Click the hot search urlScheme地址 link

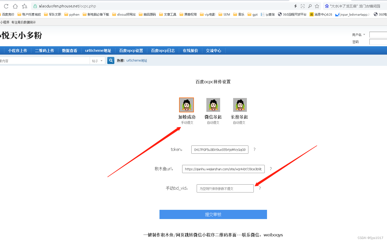[x=137, y=60]
